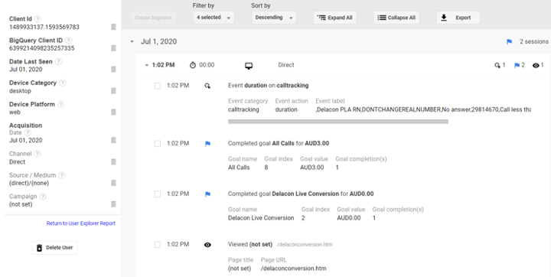
Task: Click copy icon beside Campaign (not set)
Action: click(x=113, y=204)
